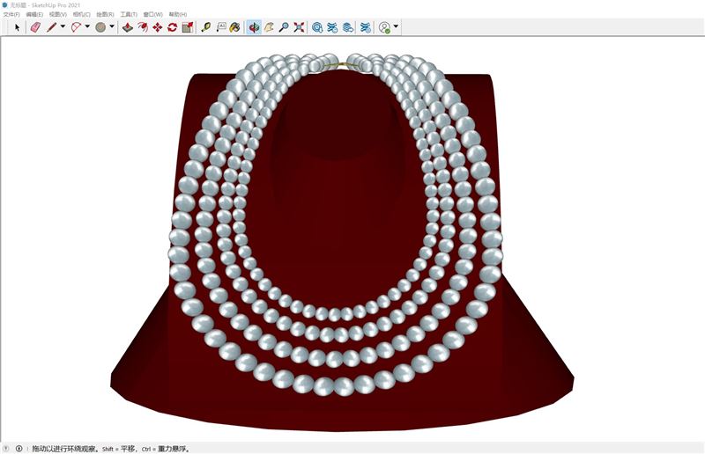Select the Text label tool
Image resolution: width=705 pixels, height=454 pixels.
(221, 27)
